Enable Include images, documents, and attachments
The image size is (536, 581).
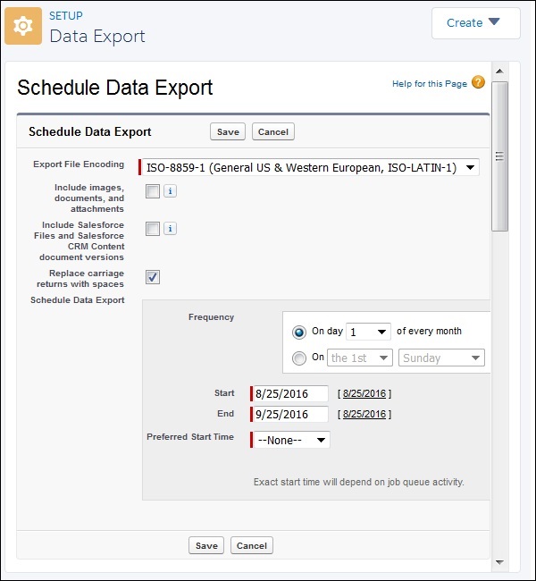[153, 191]
